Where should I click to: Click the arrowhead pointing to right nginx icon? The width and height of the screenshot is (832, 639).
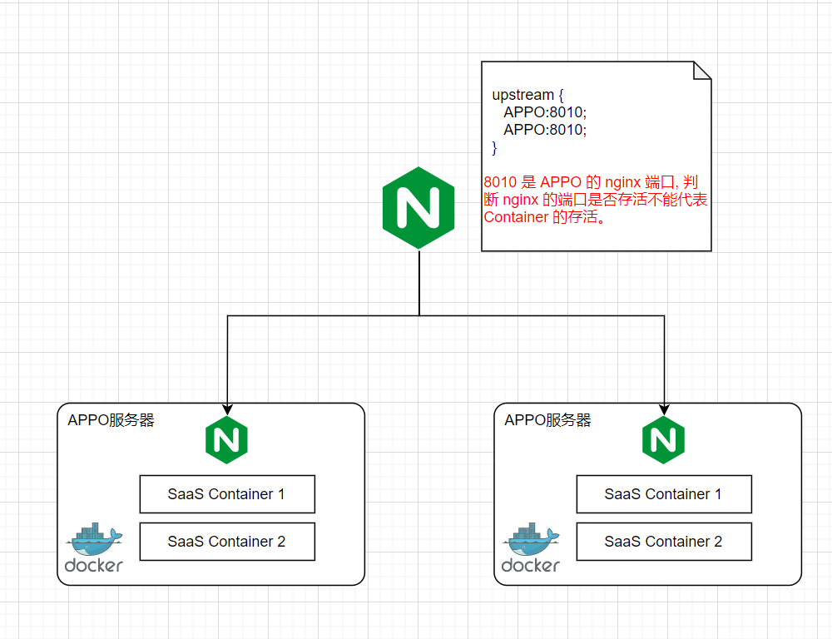tap(664, 409)
